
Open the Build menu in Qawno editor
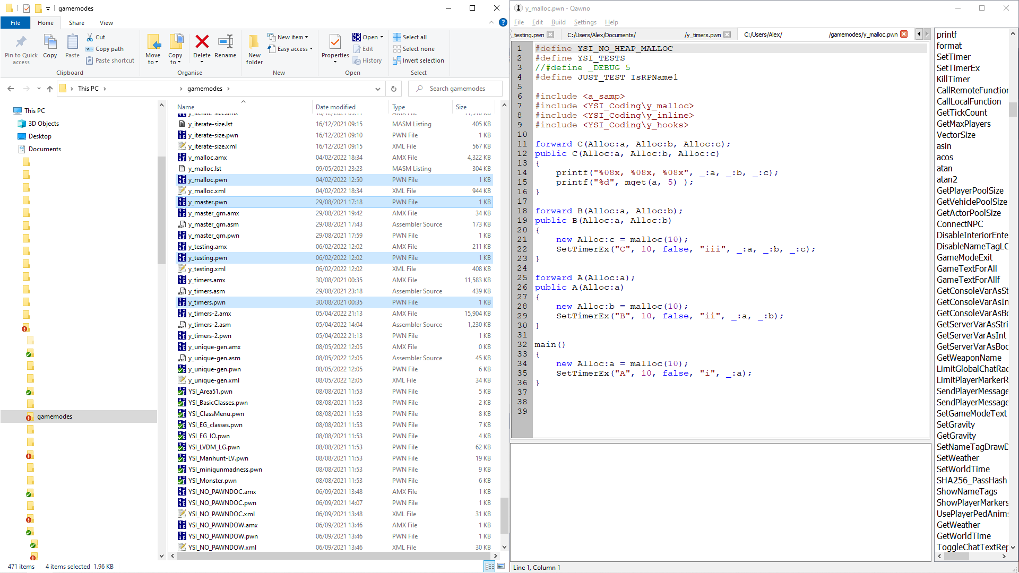click(557, 22)
